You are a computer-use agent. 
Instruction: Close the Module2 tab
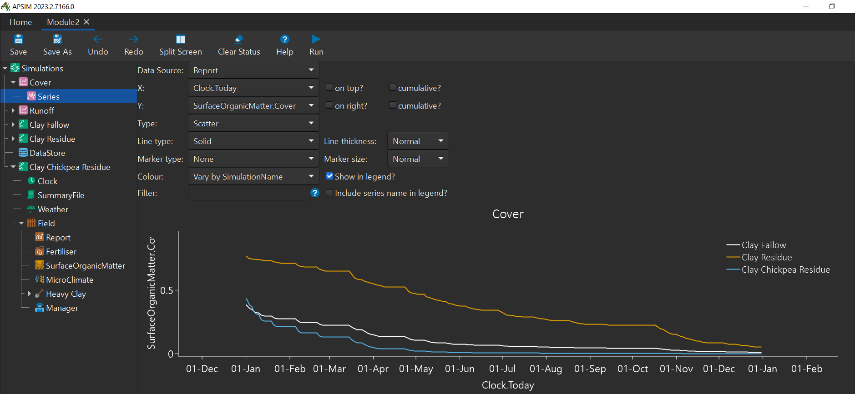pyautogui.click(x=86, y=22)
